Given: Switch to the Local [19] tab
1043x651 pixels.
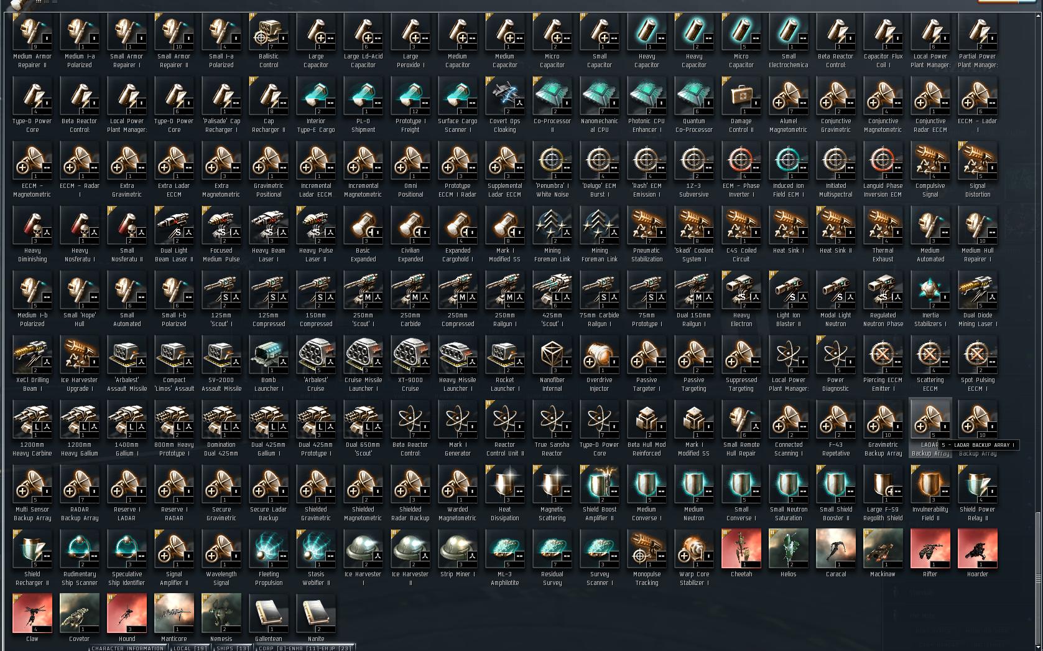Looking at the screenshot, I should click(x=190, y=648).
